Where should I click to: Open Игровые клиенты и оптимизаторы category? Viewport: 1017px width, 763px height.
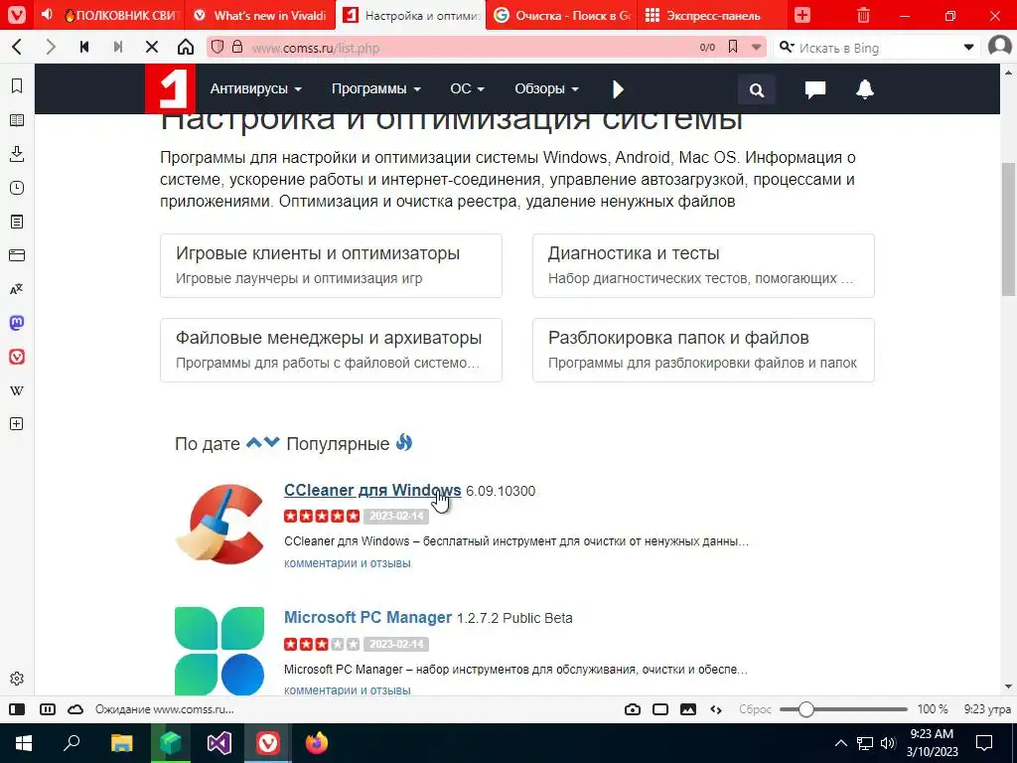[x=331, y=266]
